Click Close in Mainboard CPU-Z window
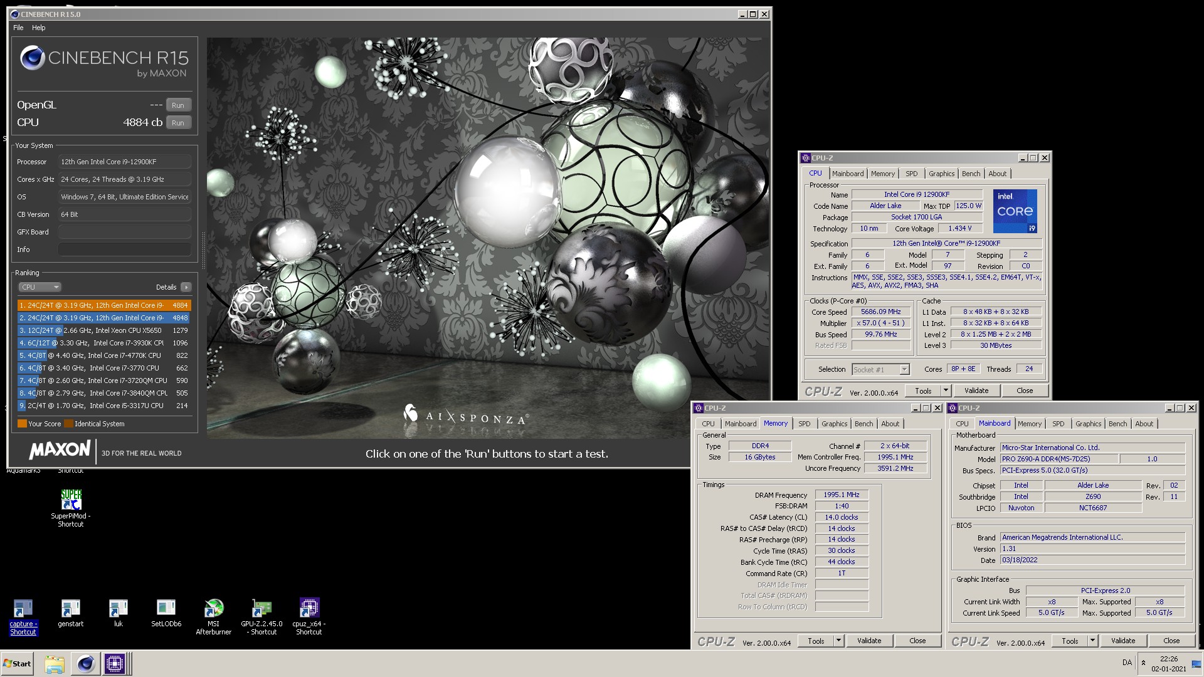This screenshot has height=677, width=1204. tap(1171, 641)
